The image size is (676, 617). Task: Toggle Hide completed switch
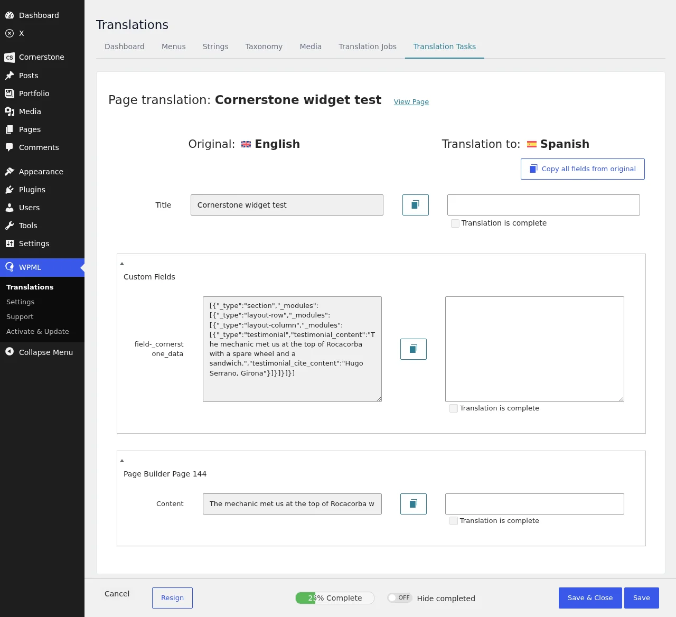(x=400, y=598)
